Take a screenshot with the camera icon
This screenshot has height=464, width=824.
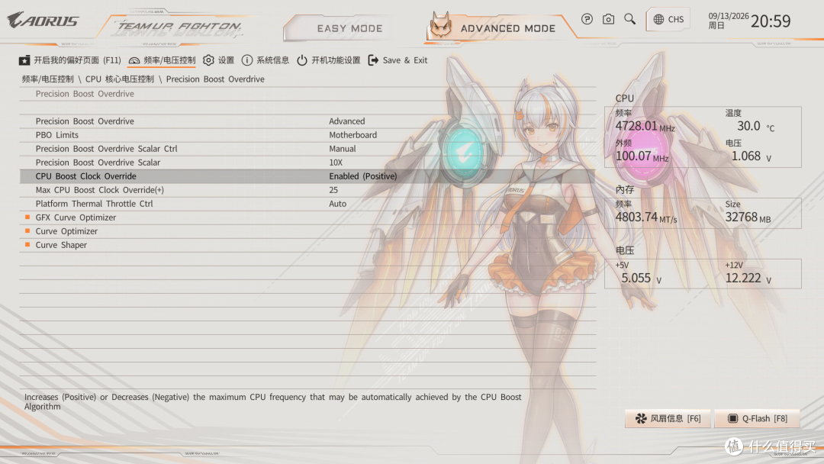[x=608, y=19]
